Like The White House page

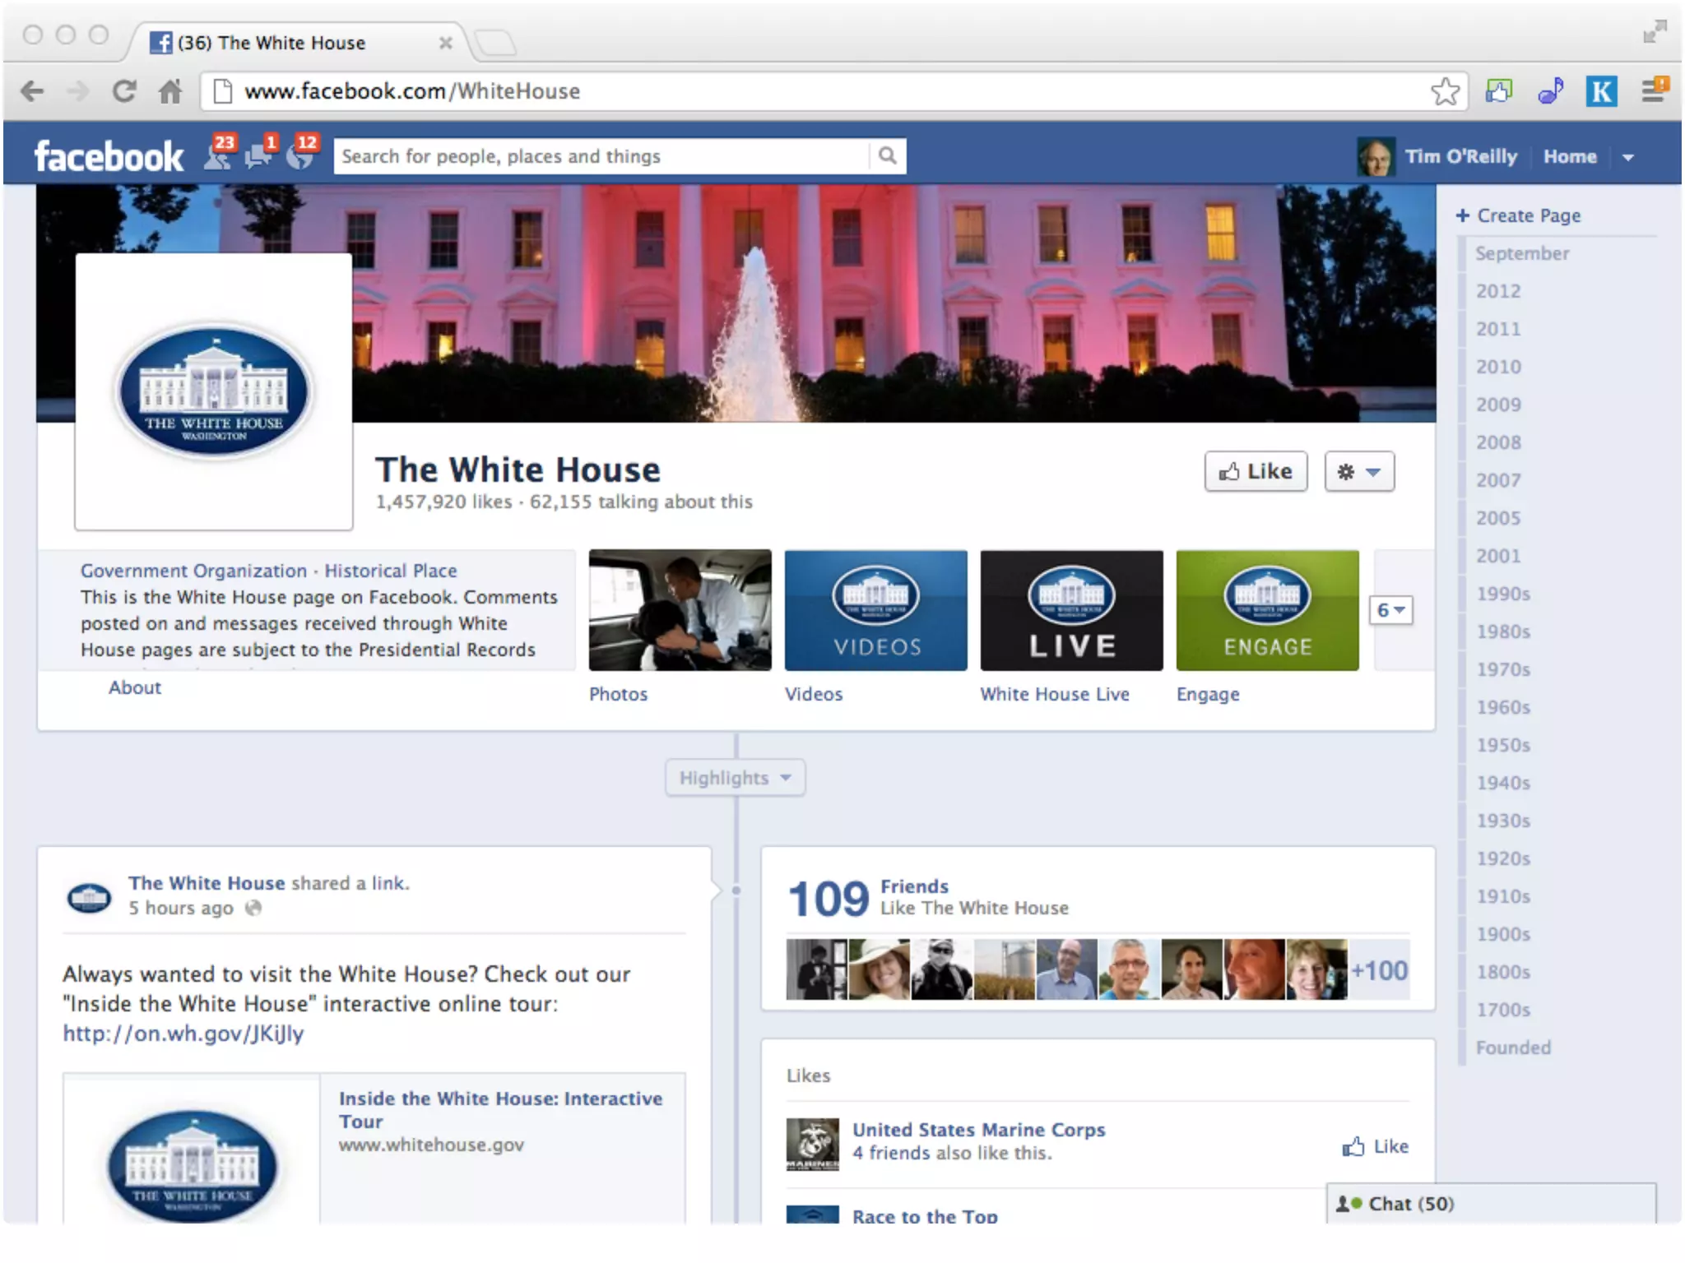tap(1256, 471)
